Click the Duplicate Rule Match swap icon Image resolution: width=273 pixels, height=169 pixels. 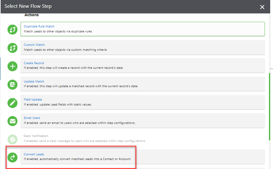pos(12,30)
